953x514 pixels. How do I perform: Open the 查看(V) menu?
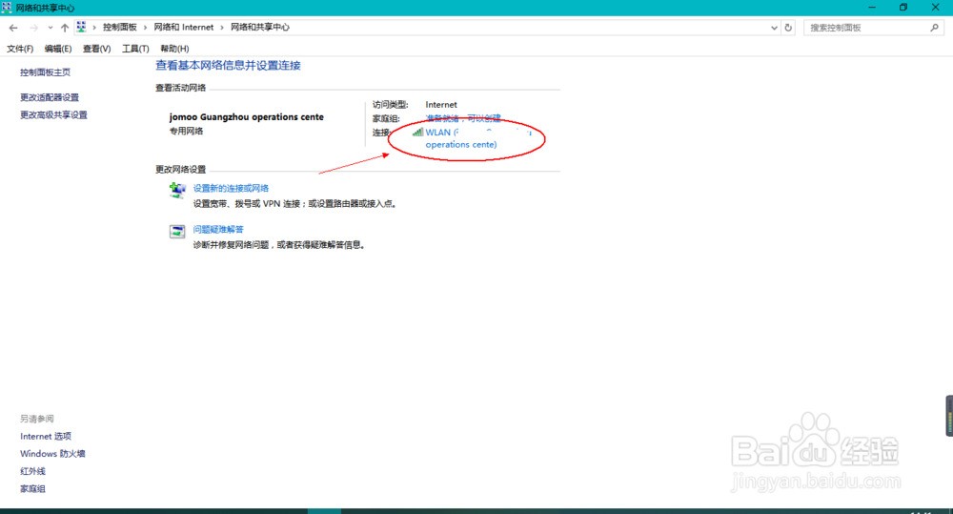pyautogui.click(x=97, y=49)
